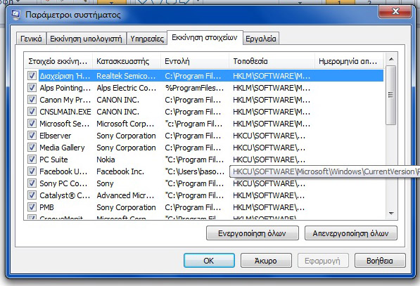Click the list scroll down arrow
The width and height of the screenshot is (420, 286).
(x=391, y=213)
